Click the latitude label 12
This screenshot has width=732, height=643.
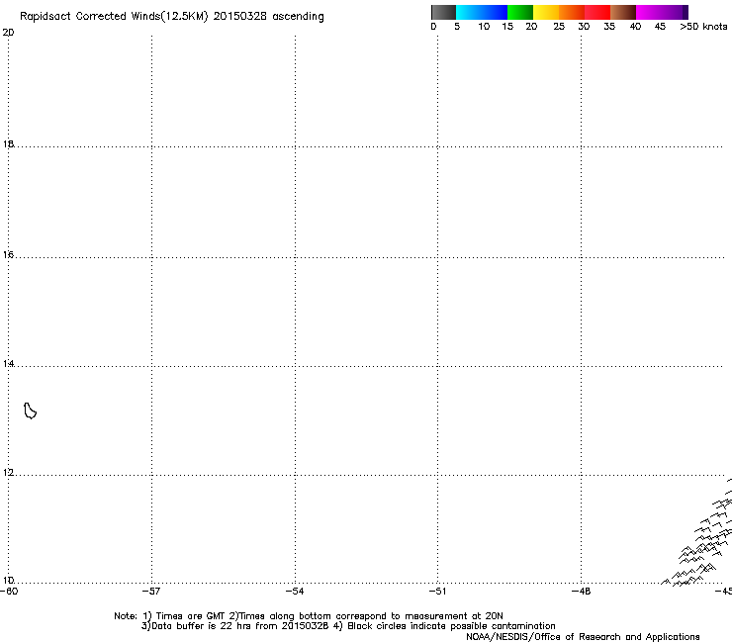(8, 473)
